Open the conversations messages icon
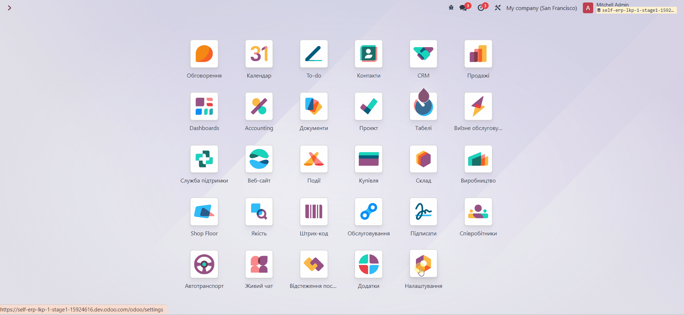This screenshot has height=315, width=684. pos(464,8)
